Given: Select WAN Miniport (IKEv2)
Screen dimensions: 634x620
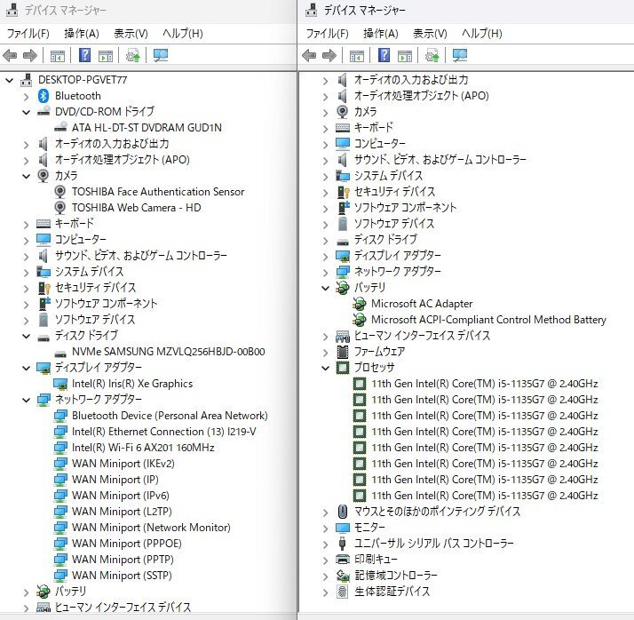Looking at the screenshot, I should click(x=123, y=464).
